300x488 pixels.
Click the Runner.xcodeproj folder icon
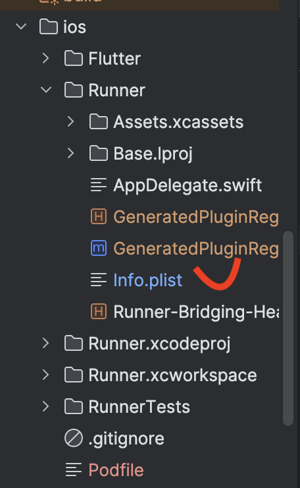pyautogui.click(x=74, y=344)
